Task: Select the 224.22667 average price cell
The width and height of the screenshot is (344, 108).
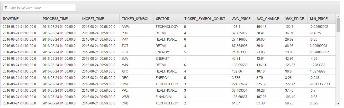Action: pos(242,84)
